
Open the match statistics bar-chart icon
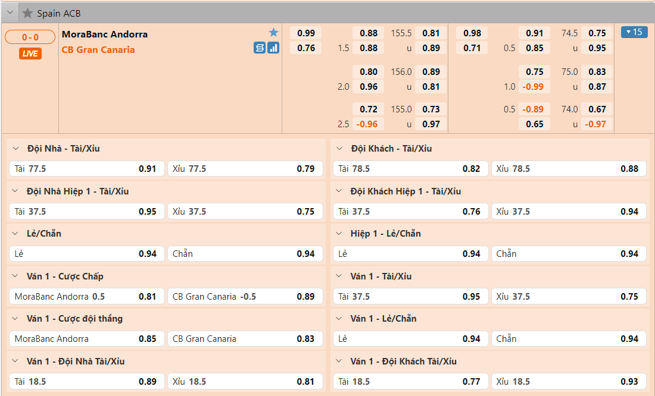pos(273,48)
